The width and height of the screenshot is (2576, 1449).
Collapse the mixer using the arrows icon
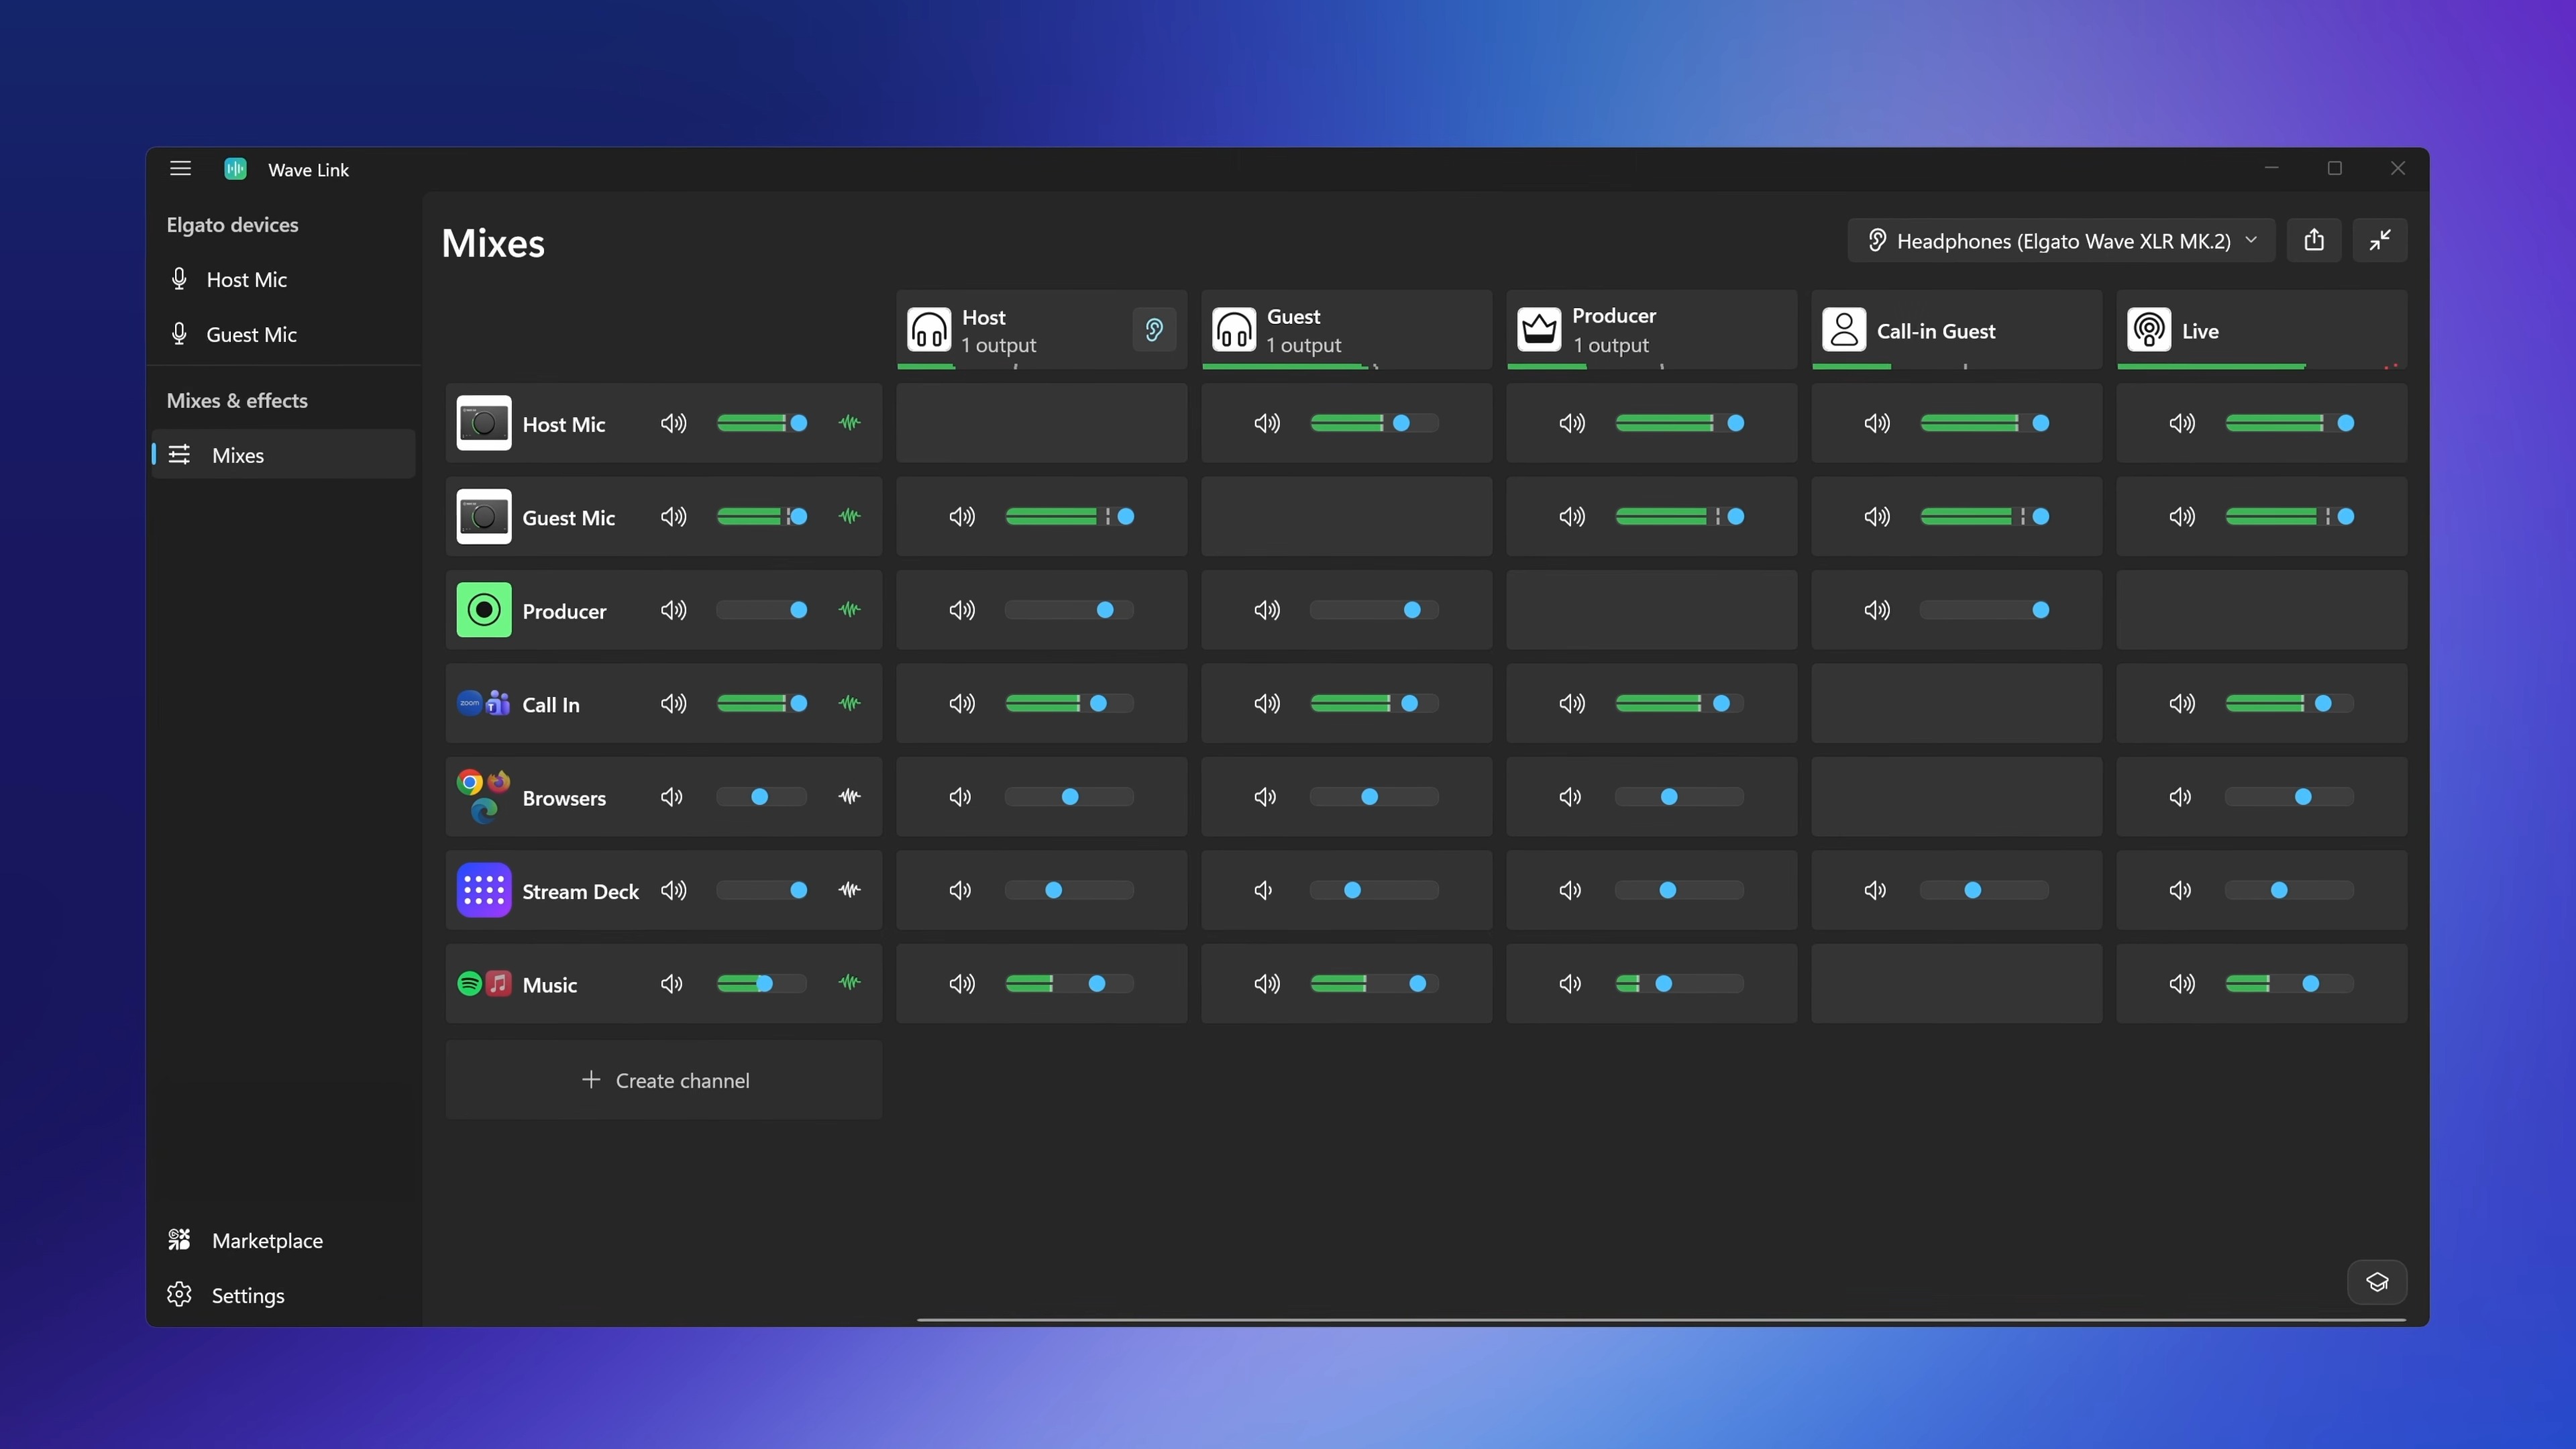click(2381, 240)
